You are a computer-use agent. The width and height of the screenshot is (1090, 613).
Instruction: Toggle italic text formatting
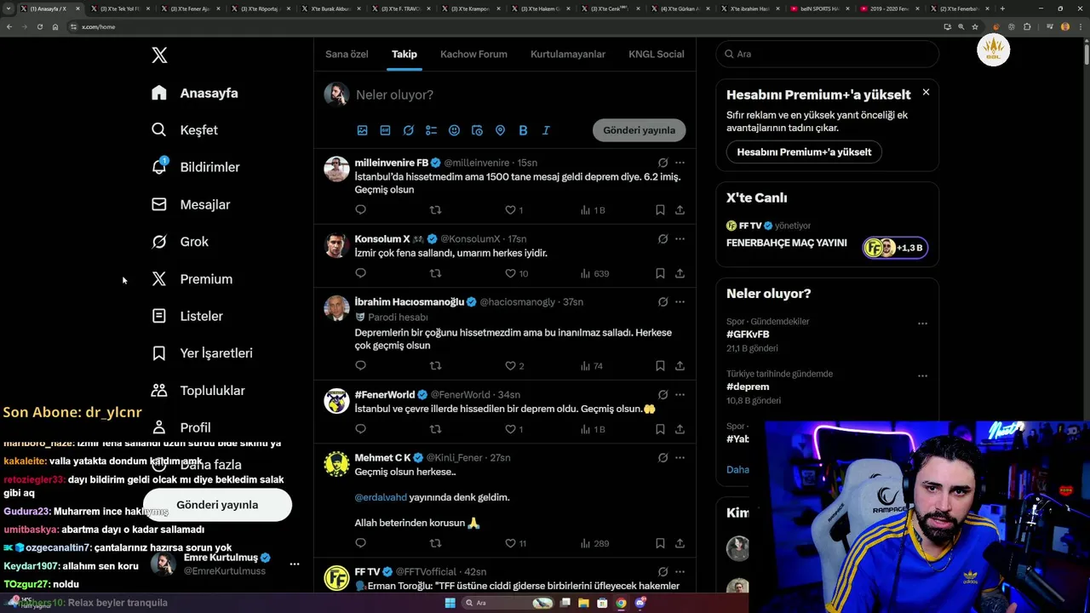pyautogui.click(x=546, y=130)
